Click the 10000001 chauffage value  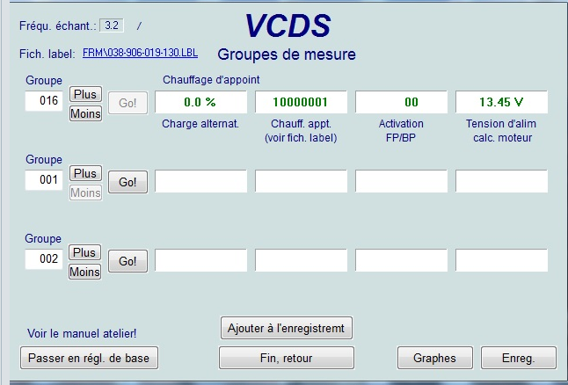[301, 102]
